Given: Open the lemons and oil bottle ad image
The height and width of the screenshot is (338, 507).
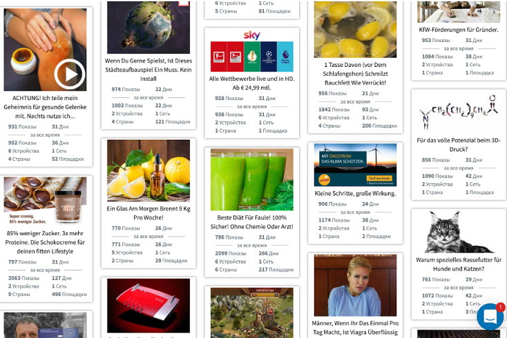Looking at the screenshot, I should [149, 170].
